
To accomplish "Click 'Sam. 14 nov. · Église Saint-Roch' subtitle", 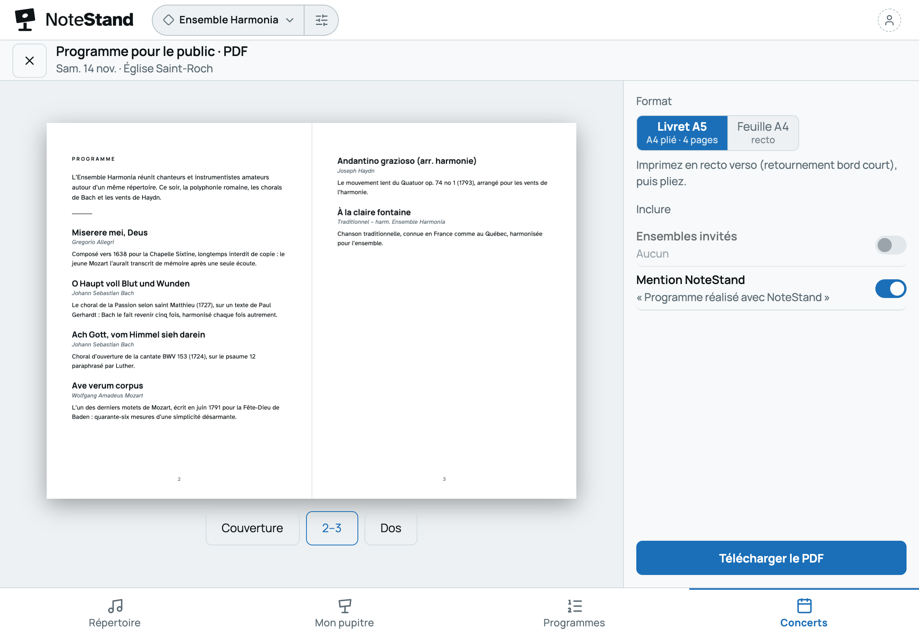I will point(134,68).
